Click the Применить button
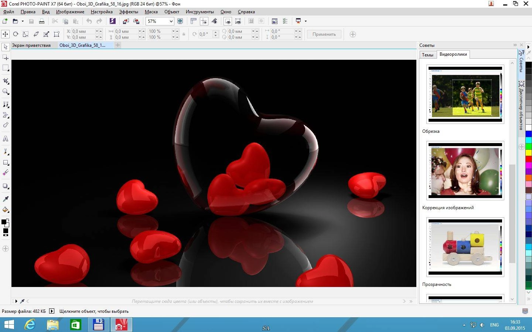Screen dimensions: 532x332 (324, 34)
